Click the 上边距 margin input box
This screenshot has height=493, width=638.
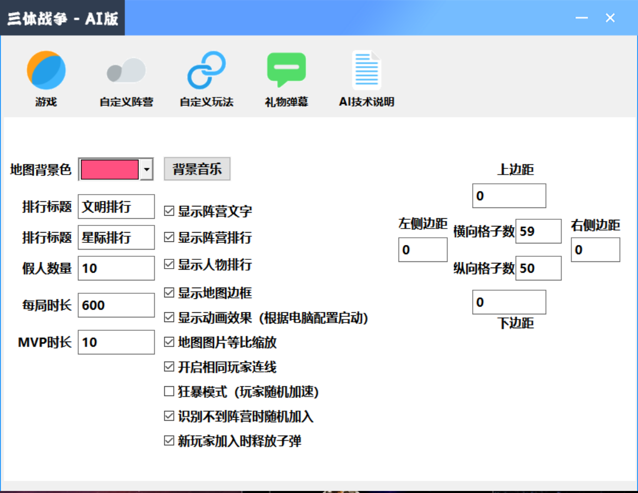(x=508, y=196)
